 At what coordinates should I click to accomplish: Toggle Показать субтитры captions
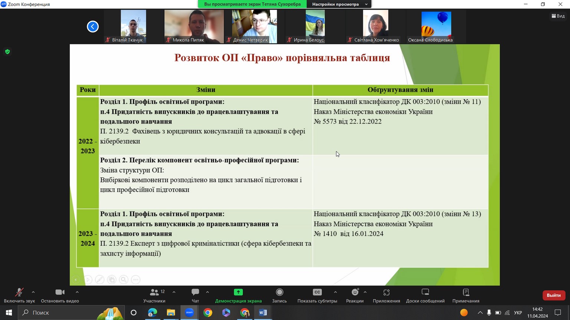(317, 296)
